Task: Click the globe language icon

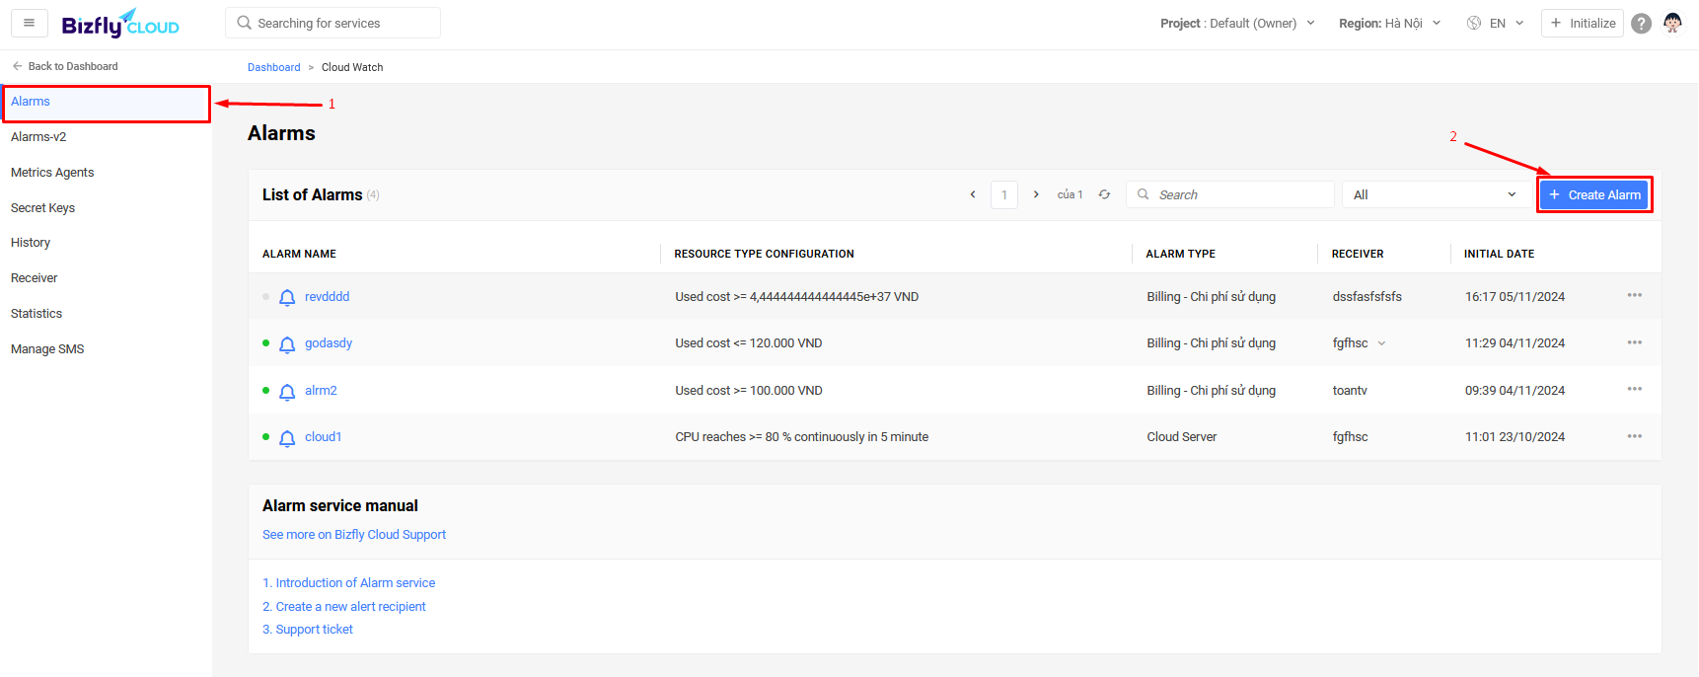Action: click(1474, 23)
